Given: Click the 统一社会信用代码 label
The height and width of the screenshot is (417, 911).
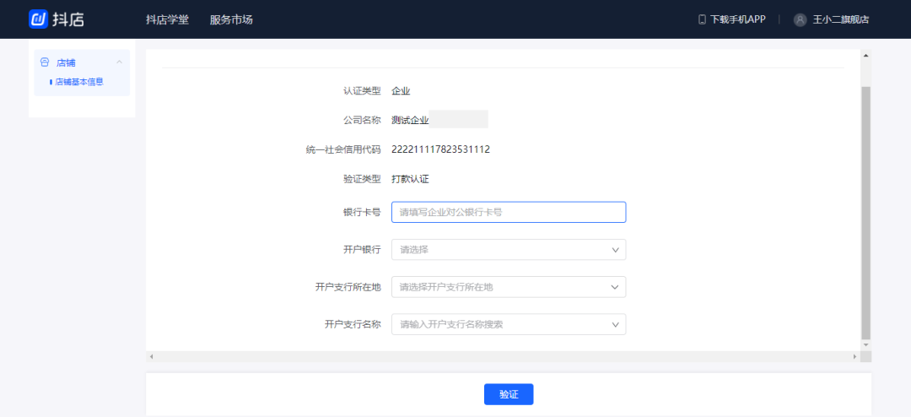Looking at the screenshot, I should pos(342,149).
